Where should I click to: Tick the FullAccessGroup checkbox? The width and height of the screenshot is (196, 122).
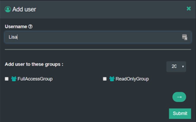(x=7, y=79)
